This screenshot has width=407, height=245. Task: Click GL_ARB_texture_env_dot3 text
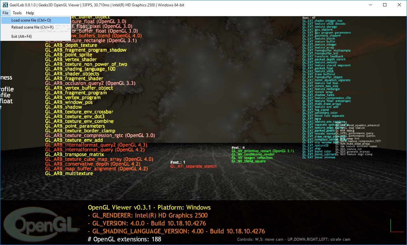pyautogui.click(x=75, y=116)
